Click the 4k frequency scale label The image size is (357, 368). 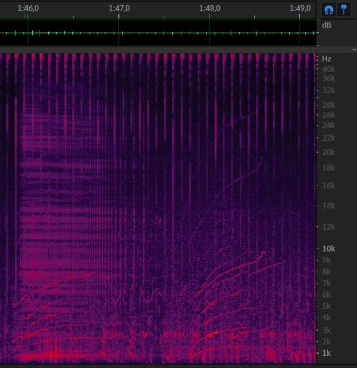coord(327,317)
